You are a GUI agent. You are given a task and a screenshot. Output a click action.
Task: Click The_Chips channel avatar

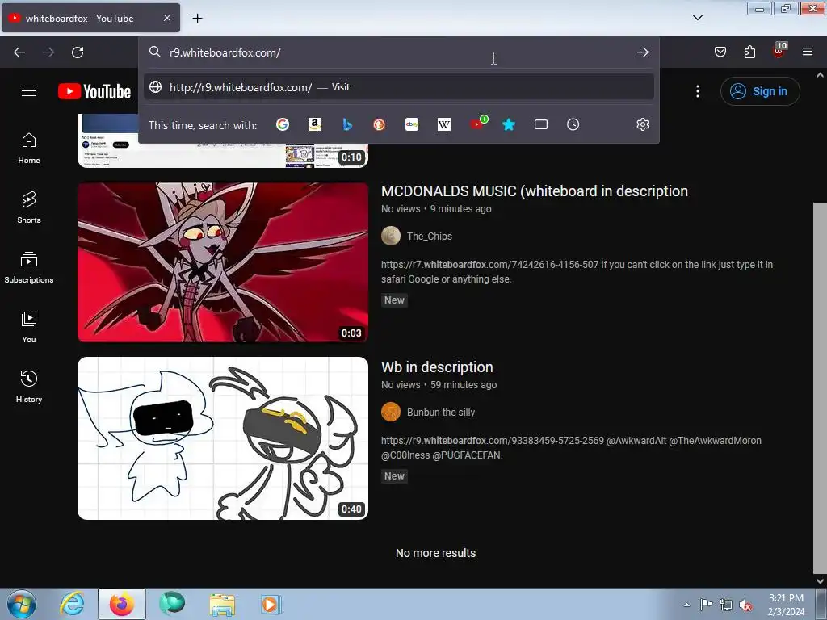point(391,236)
